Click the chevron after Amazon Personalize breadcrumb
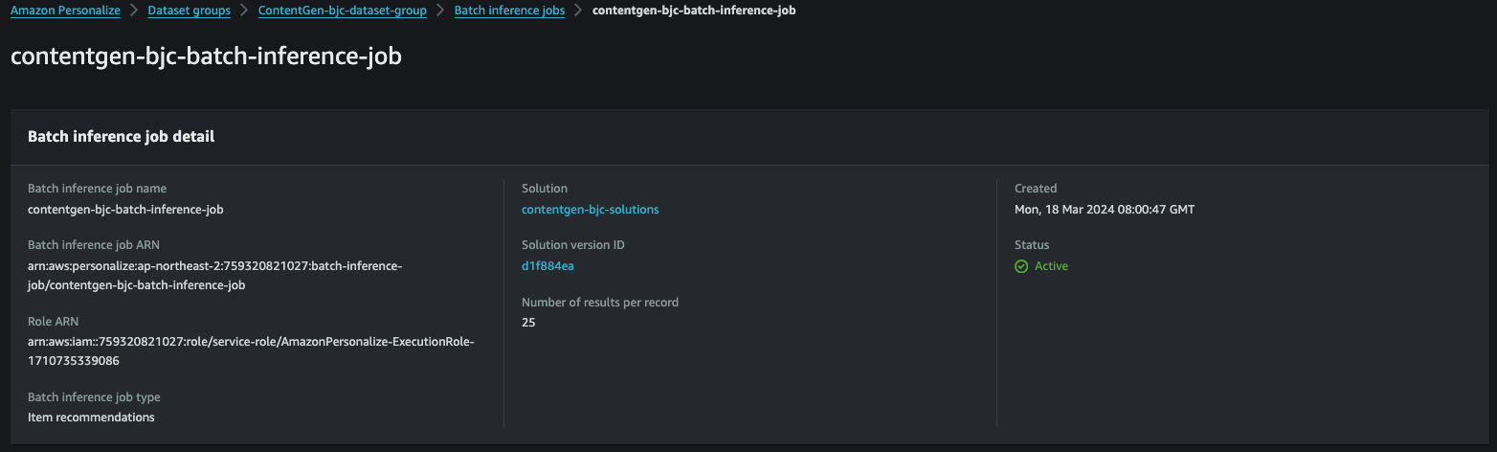The image size is (1497, 452). coord(134,11)
